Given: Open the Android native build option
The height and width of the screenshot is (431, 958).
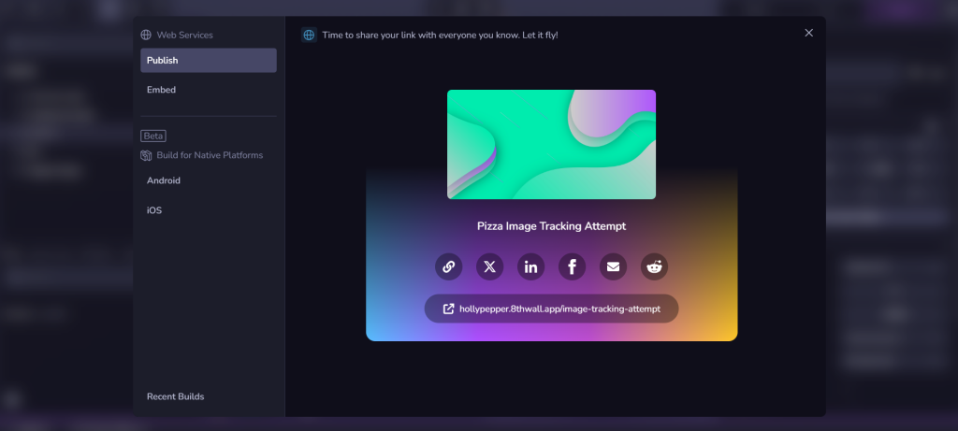Looking at the screenshot, I should (164, 180).
